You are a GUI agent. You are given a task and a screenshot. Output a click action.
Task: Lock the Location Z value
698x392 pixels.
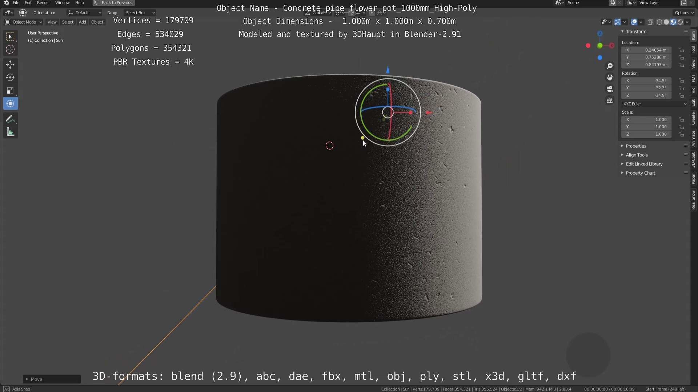[682, 65]
